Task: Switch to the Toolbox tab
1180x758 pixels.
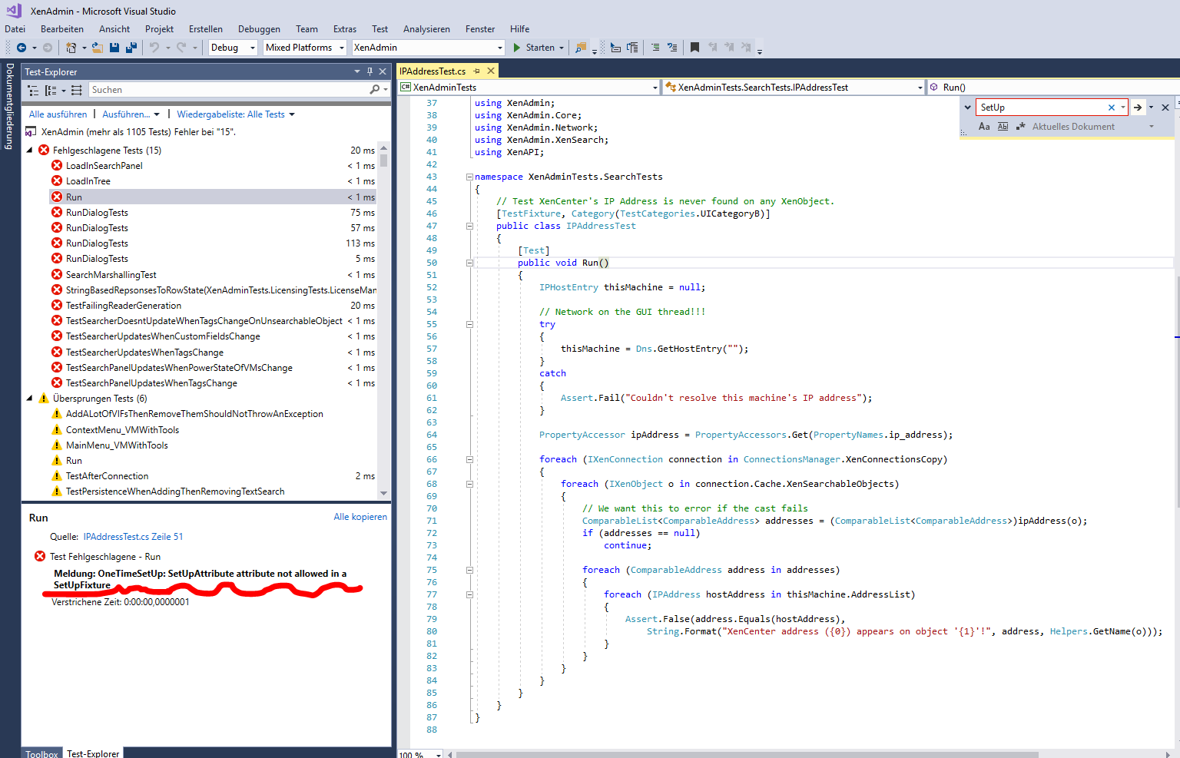Action: point(41,753)
